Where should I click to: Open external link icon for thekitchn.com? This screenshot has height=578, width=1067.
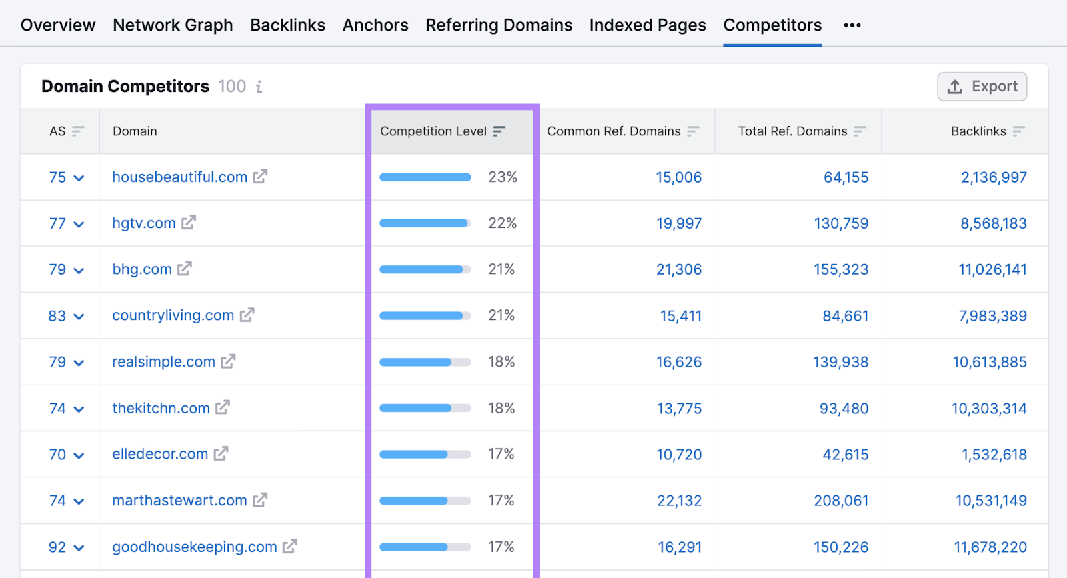(x=223, y=407)
